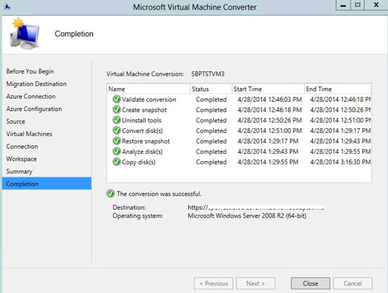Image resolution: width=388 pixels, height=293 pixels.
Task: Select the Azure Connection step
Action: pyautogui.click(x=31, y=96)
